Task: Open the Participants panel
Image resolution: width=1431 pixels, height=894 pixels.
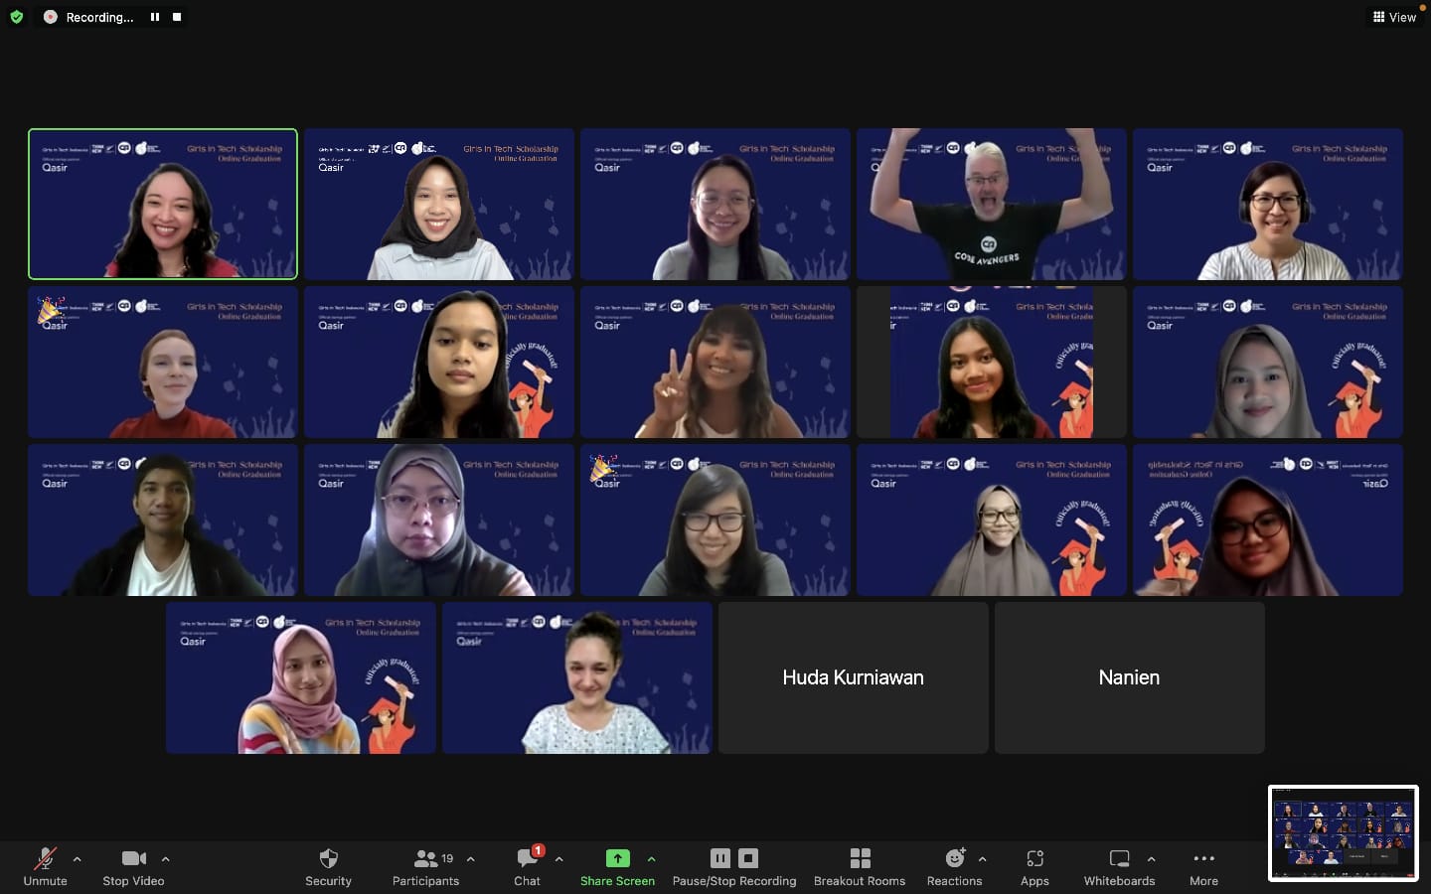Action: (x=425, y=858)
